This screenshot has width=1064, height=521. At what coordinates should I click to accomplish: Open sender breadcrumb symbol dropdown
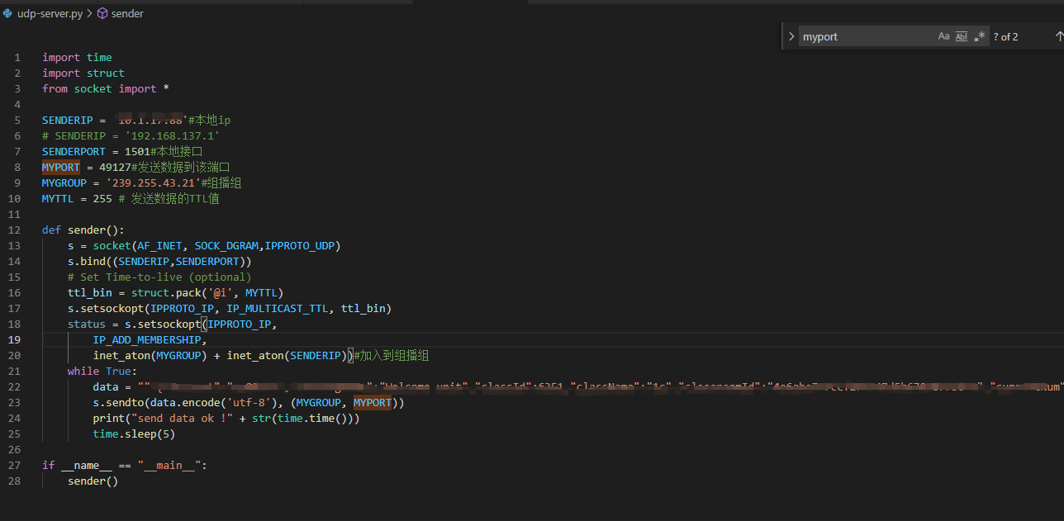point(127,13)
